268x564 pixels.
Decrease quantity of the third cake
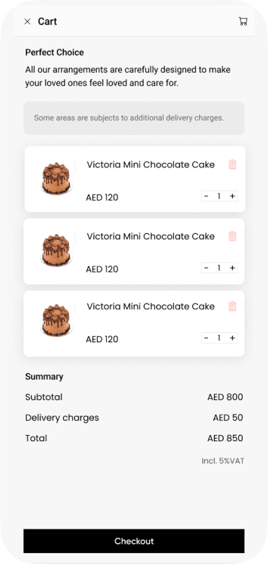click(206, 338)
